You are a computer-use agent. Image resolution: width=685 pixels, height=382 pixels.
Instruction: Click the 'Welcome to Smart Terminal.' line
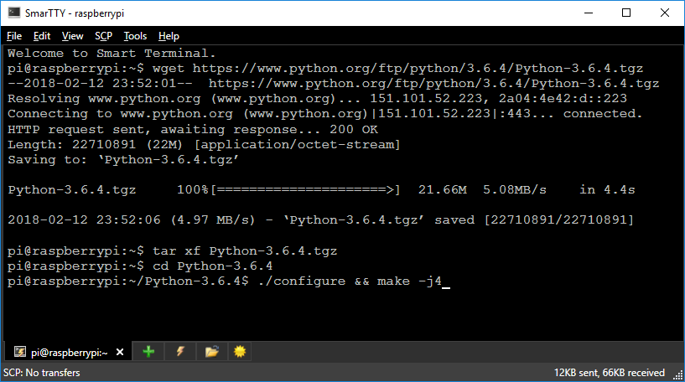(x=112, y=54)
